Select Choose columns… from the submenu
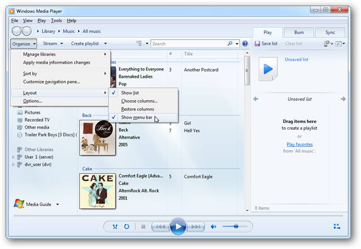This screenshot has height=249, width=361. 139,101
